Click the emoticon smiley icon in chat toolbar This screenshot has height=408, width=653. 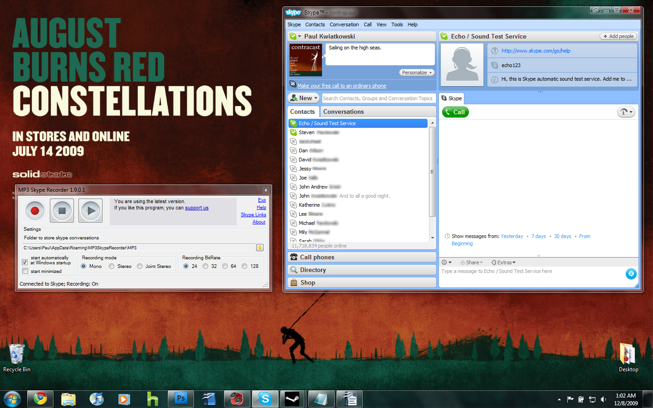click(x=444, y=262)
